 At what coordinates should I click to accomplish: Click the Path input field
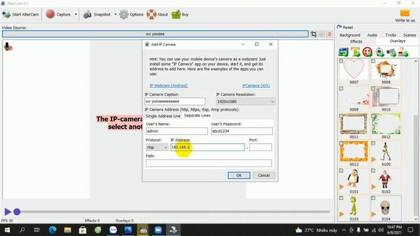coord(209,163)
